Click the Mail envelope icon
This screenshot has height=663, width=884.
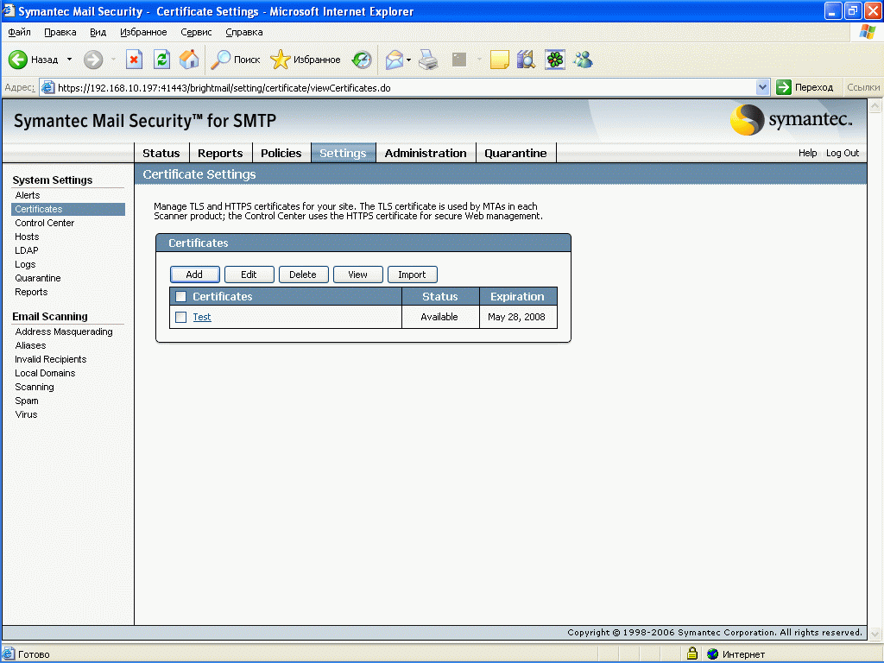(x=395, y=60)
